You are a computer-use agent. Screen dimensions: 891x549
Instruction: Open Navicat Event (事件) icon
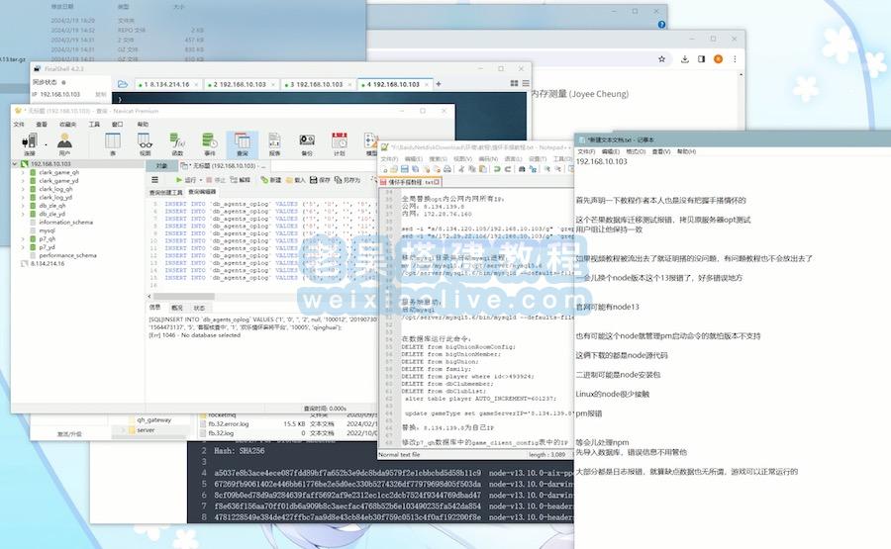pos(210,143)
